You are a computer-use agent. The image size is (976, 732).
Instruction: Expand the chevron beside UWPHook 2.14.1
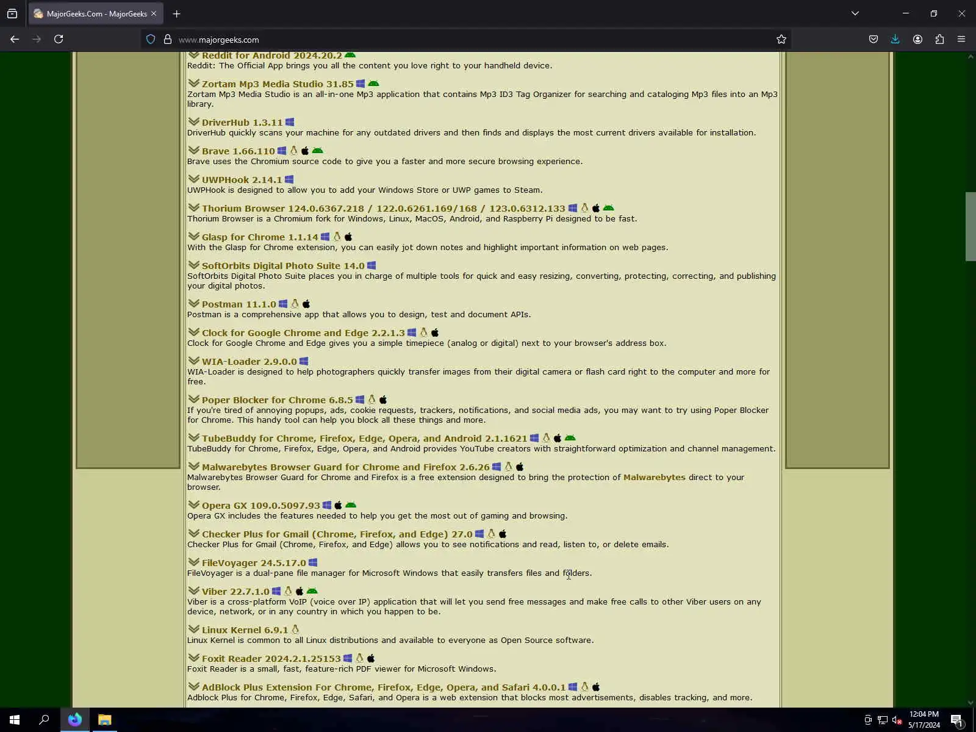[x=194, y=179]
